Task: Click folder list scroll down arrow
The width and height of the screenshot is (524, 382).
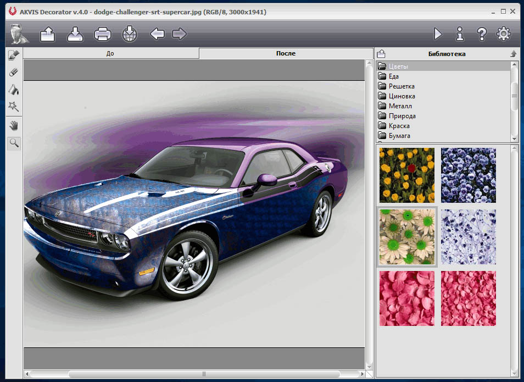Action: [x=514, y=139]
